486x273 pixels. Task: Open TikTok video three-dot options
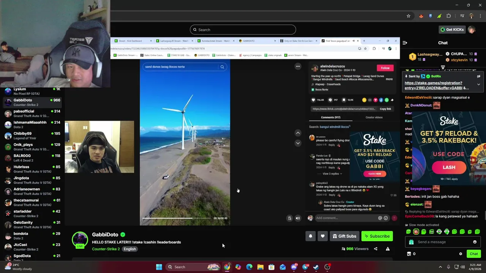pos(298,66)
